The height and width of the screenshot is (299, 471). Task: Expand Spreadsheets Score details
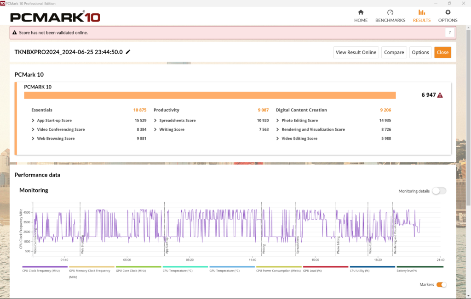155,121
